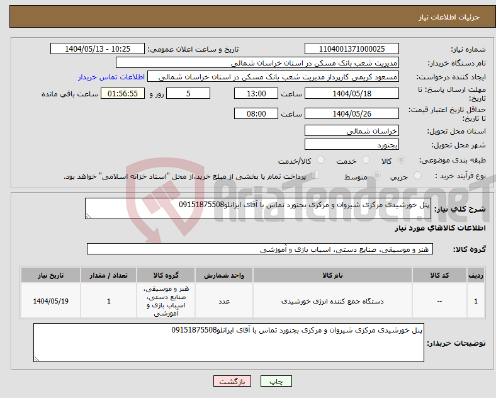Click the cell دستگاه جمع کننده انرژی خورشیدی
This screenshot has width=496, height=398.
[332, 301]
